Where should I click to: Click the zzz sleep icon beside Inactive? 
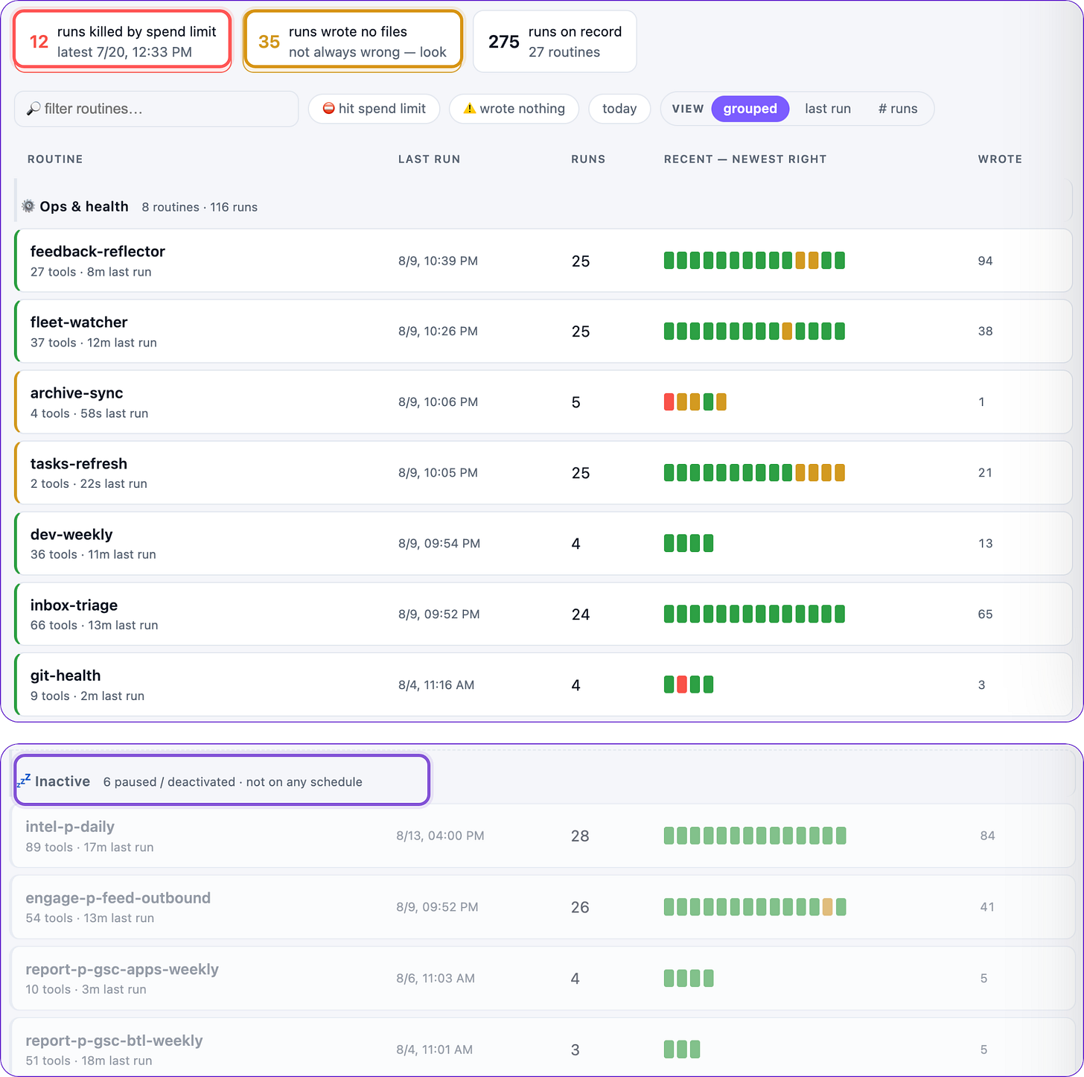point(24,781)
